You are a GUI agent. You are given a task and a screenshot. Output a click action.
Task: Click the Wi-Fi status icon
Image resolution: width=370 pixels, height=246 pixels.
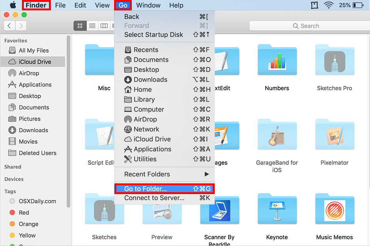click(328, 5)
